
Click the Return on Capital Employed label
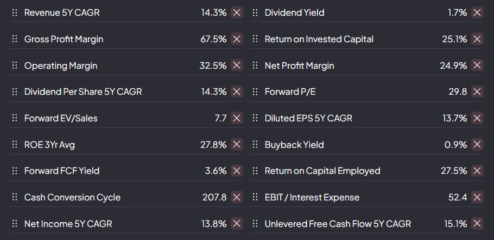322,171
